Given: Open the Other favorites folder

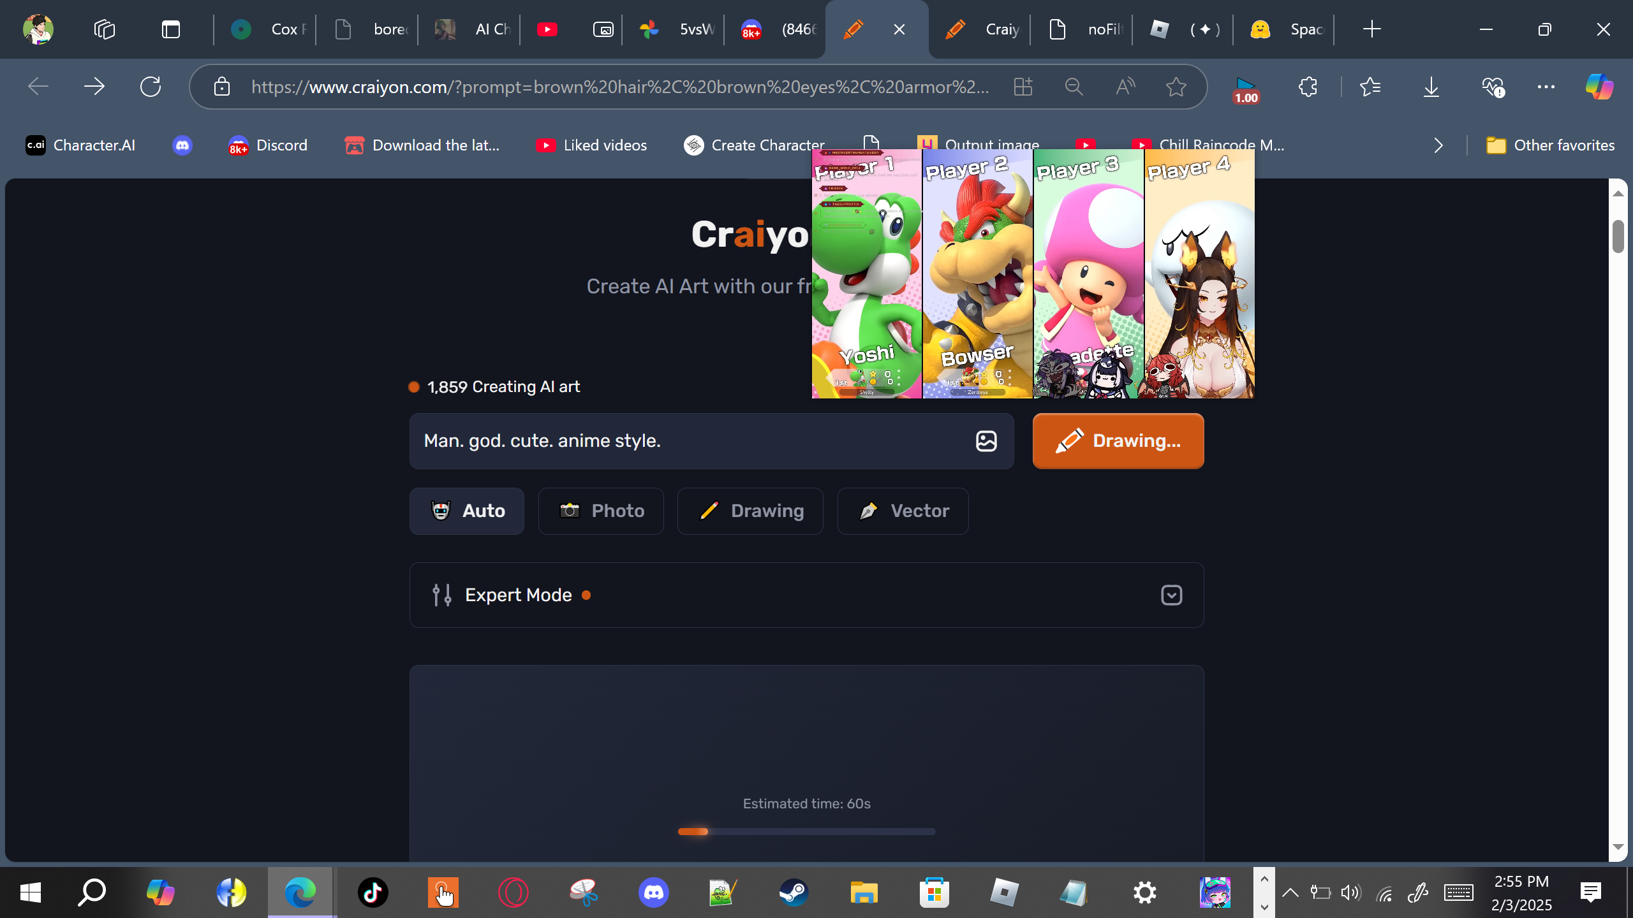Looking at the screenshot, I should (1550, 145).
